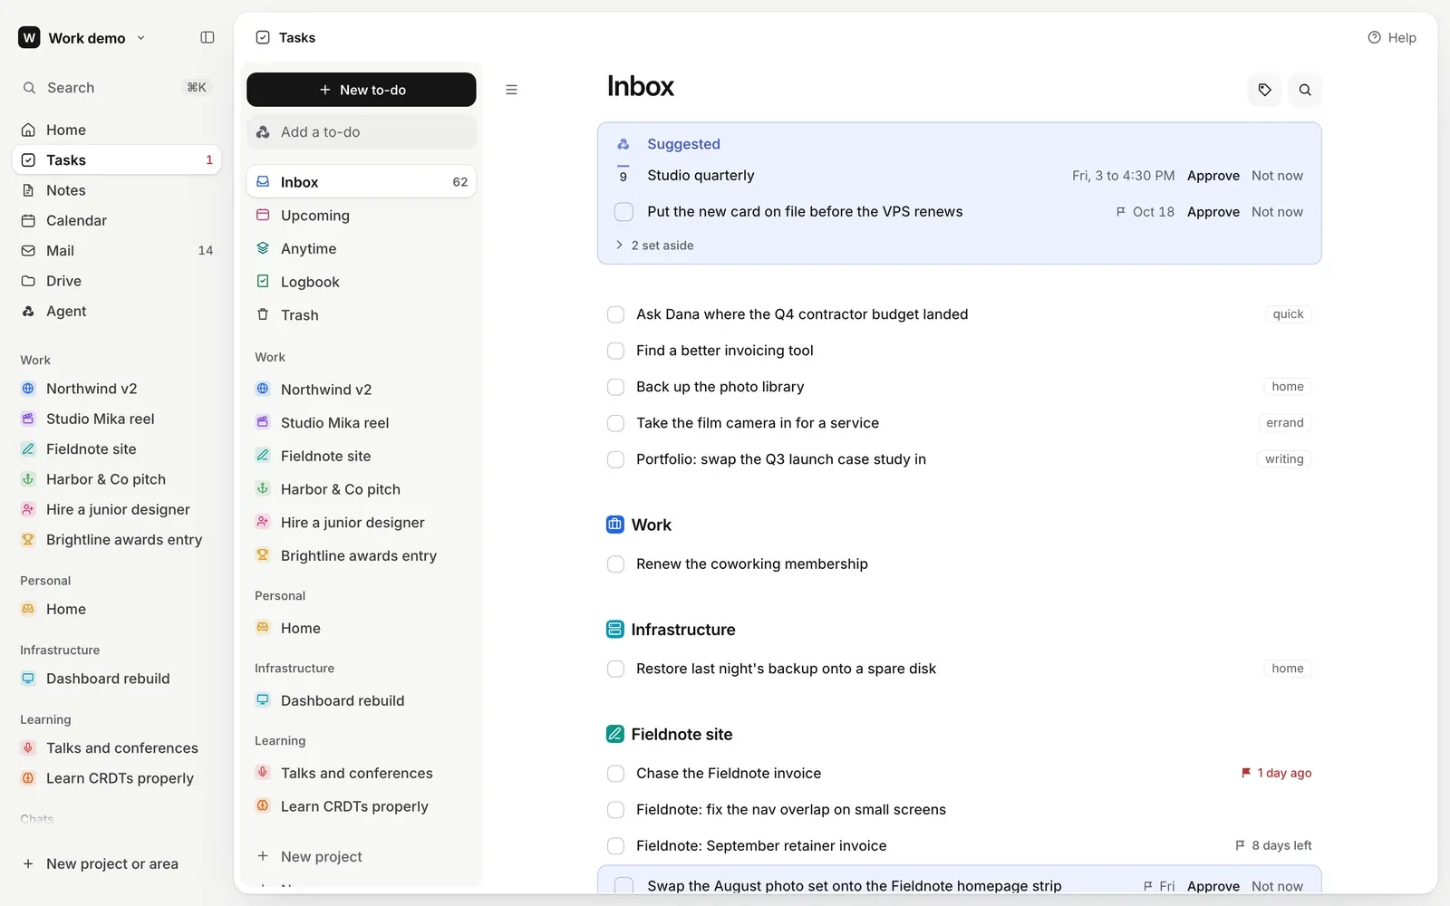
Task: Open Mail from the left sidebar
Action: click(x=117, y=250)
